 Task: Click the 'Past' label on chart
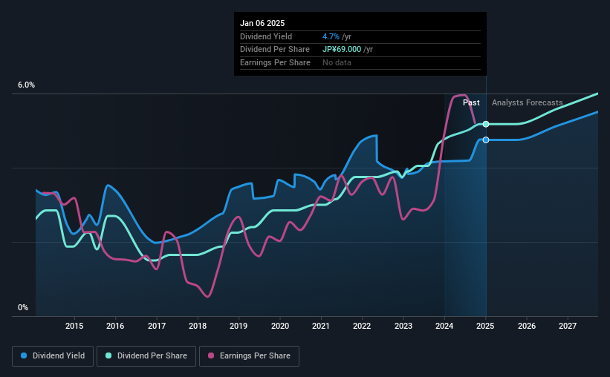[471, 102]
